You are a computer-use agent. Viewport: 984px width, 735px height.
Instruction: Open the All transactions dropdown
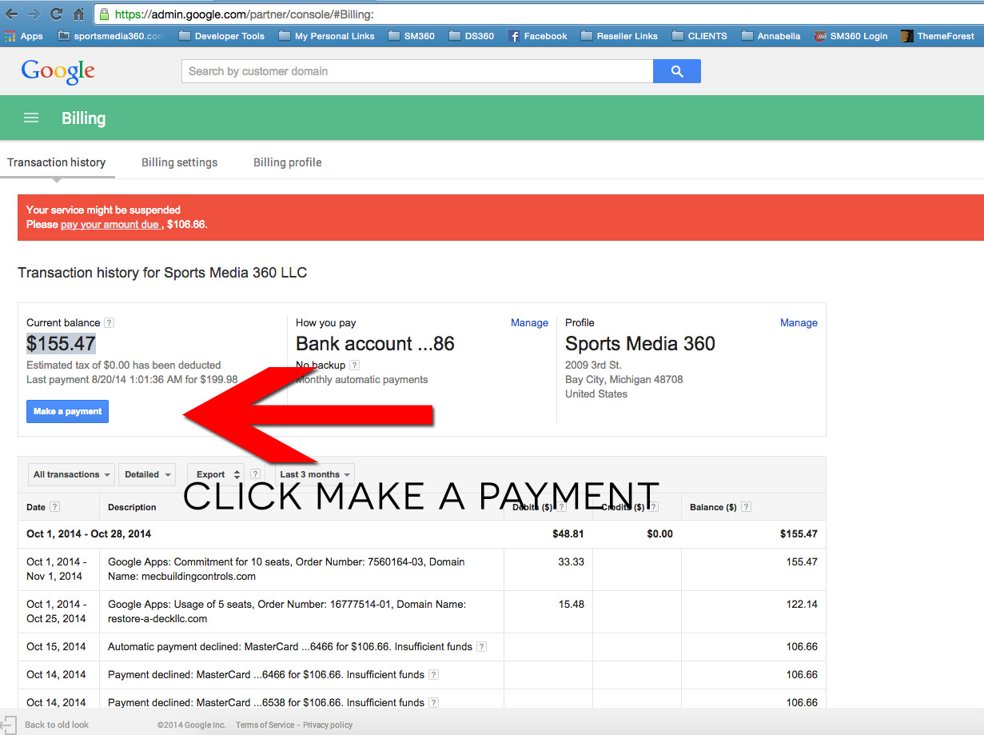coord(72,474)
